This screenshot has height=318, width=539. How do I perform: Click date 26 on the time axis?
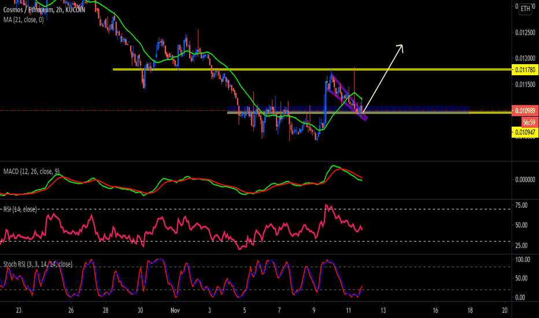click(71, 310)
